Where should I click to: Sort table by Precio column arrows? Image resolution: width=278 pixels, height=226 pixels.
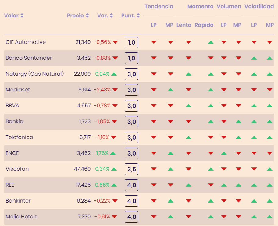tap(87, 16)
